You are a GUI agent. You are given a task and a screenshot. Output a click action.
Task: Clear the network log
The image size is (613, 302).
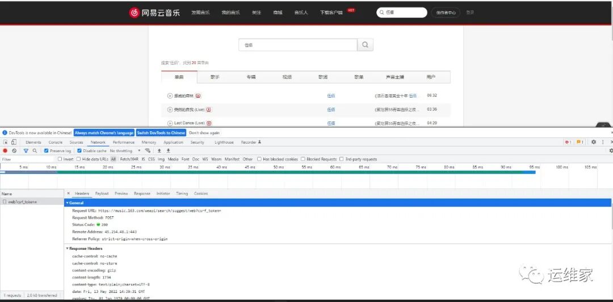click(14, 150)
